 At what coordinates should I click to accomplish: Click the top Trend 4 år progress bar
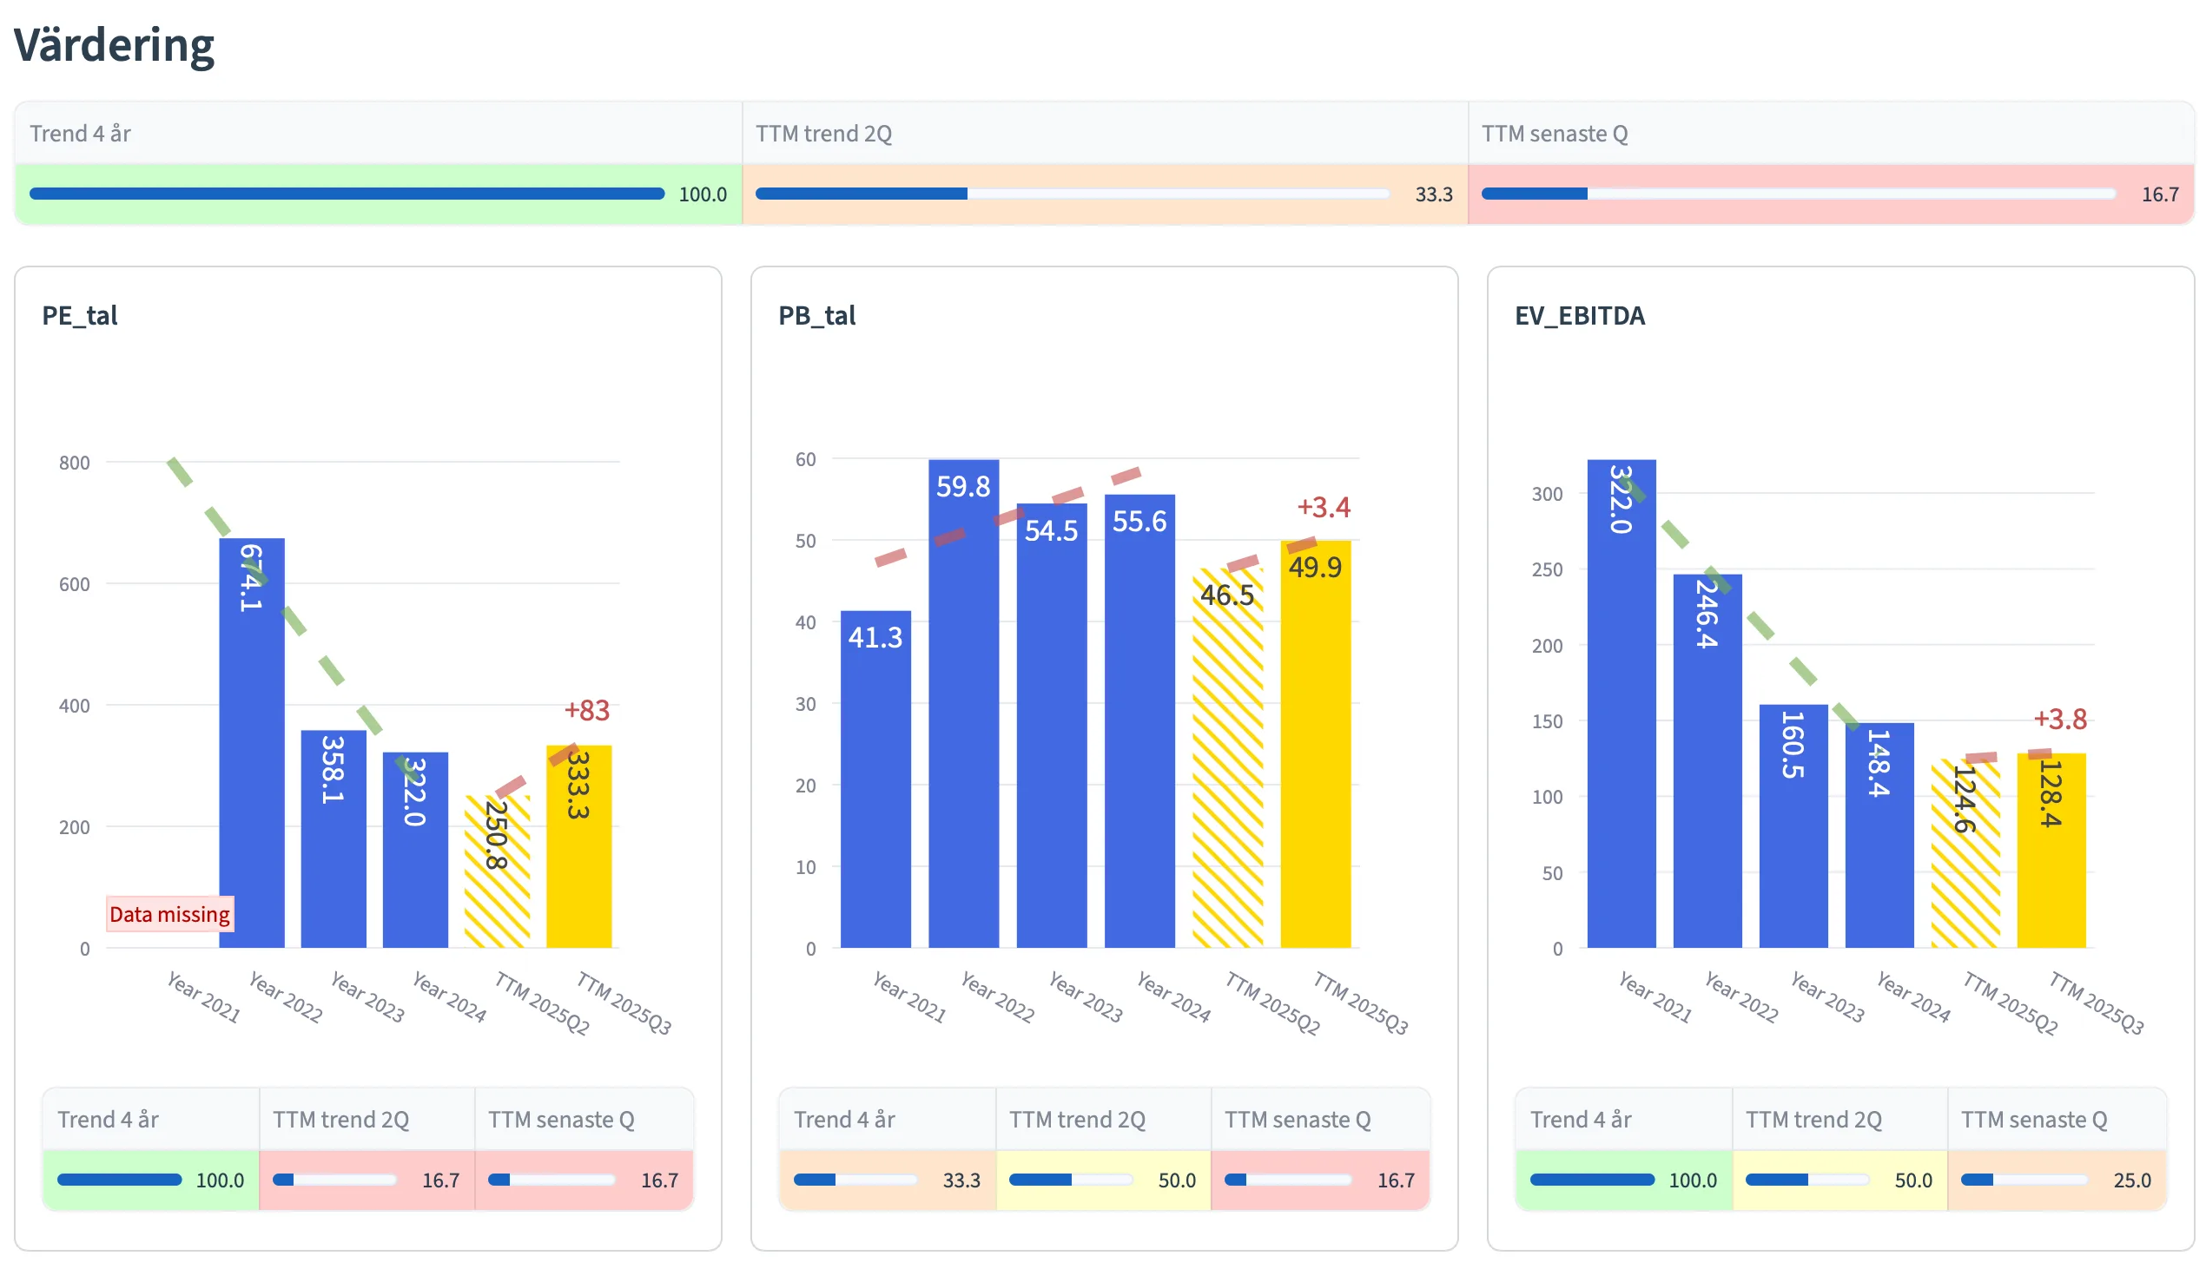(347, 194)
